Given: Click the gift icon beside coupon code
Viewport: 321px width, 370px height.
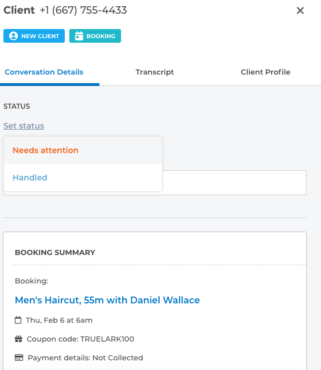Looking at the screenshot, I should [x=18, y=339].
